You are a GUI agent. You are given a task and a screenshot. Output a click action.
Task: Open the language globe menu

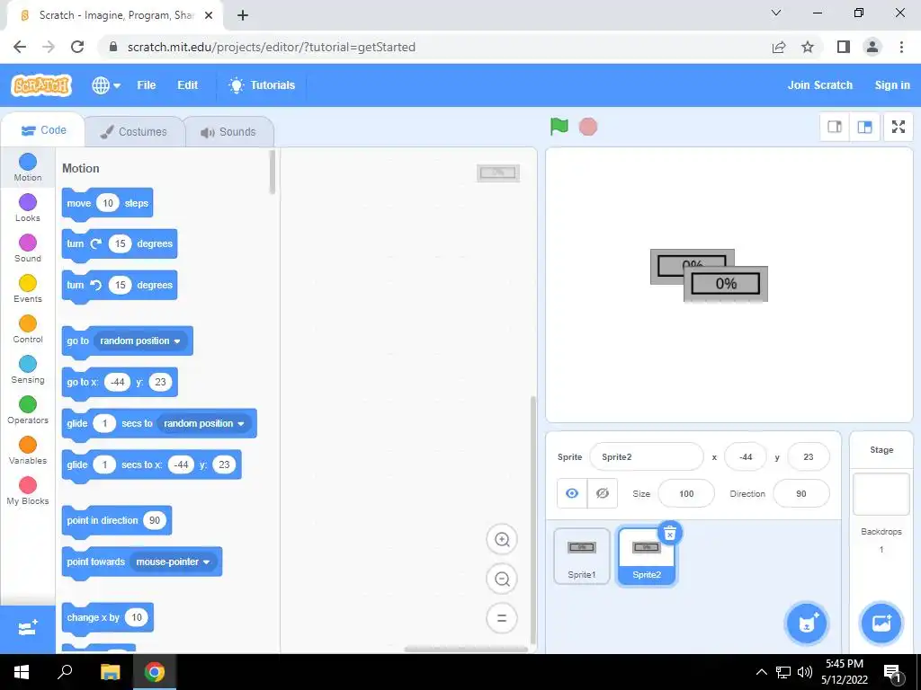tap(106, 85)
